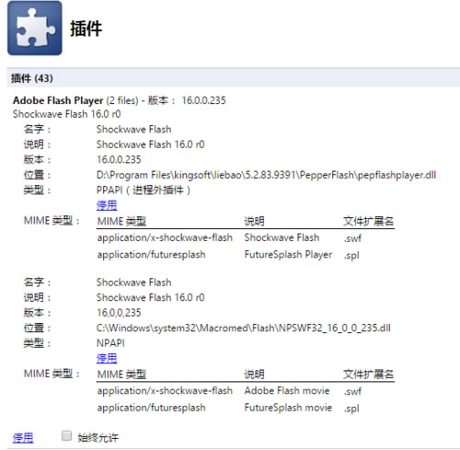Click FutureSplash Player description cell
Image resolution: width=460 pixels, height=450 pixels.
[x=288, y=255]
